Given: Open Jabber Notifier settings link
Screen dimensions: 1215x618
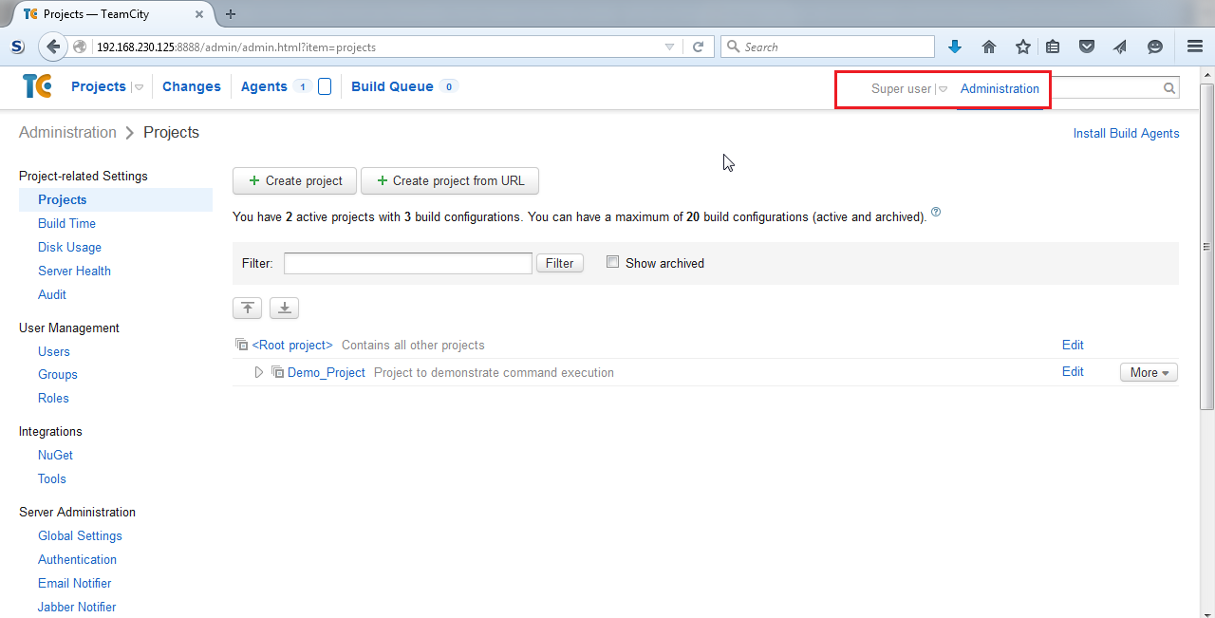Looking at the screenshot, I should click(x=77, y=607).
